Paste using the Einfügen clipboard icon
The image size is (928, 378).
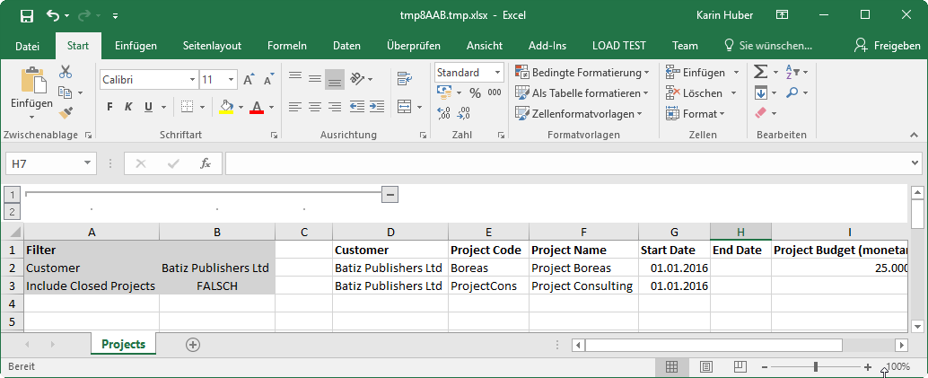[x=31, y=81]
